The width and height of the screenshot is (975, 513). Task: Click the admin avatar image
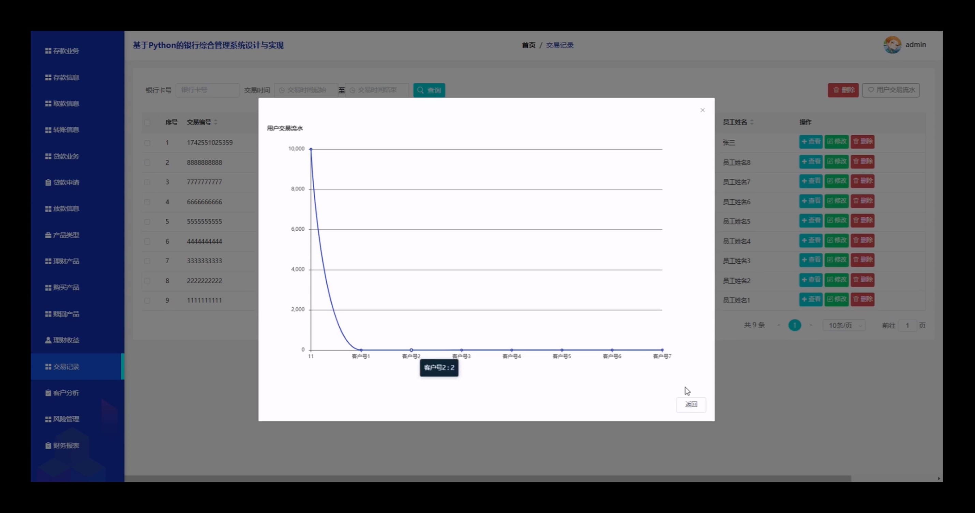[892, 45]
